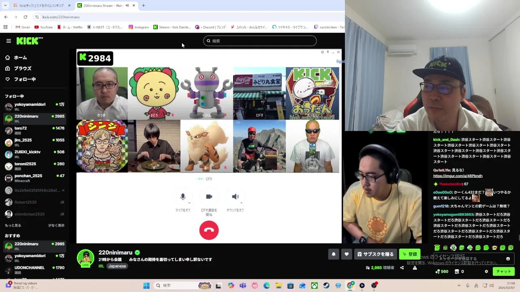Open Windows Start menu

point(146,286)
